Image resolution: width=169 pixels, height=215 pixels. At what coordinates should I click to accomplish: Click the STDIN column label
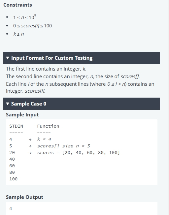(x=16, y=126)
